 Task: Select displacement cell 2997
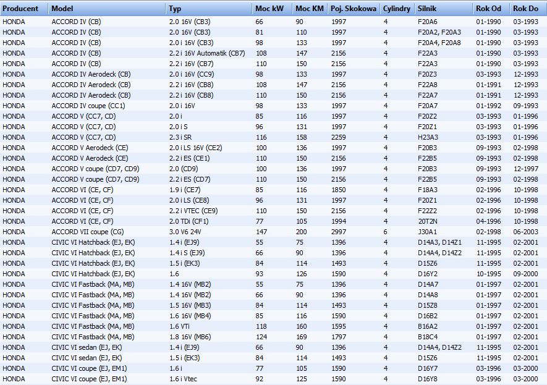[x=338, y=232]
